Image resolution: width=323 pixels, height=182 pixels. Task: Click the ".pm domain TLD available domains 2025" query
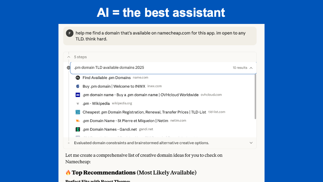coord(109,68)
